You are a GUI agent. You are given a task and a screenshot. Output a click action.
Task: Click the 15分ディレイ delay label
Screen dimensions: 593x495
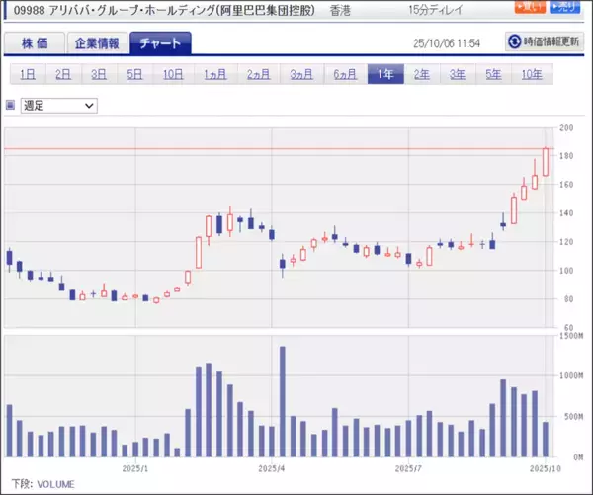tap(436, 10)
